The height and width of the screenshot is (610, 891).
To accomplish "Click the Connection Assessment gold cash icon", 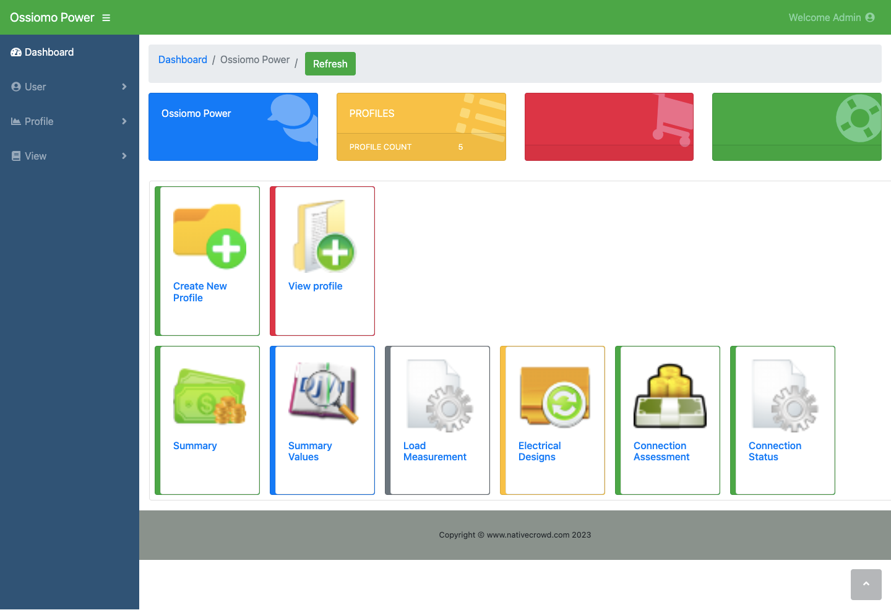I will coord(670,396).
